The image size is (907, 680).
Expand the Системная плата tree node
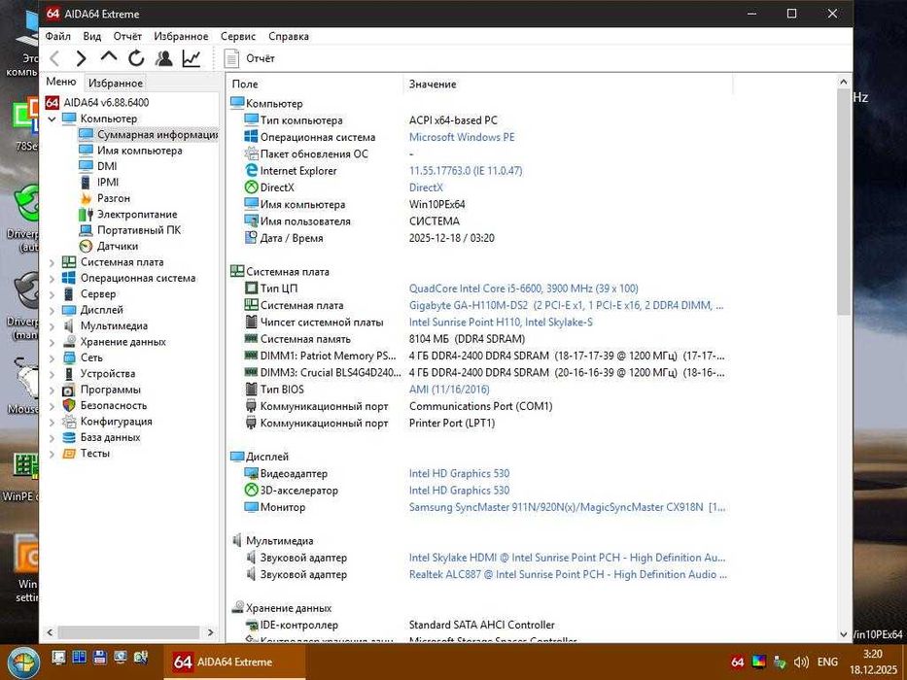coord(52,262)
